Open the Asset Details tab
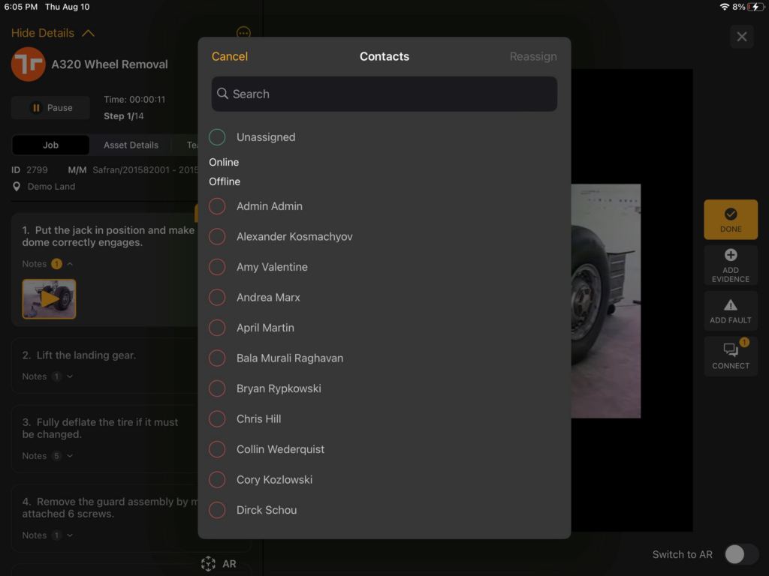This screenshot has width=769, height=576. pyautogui.click(x=131, y=145)
